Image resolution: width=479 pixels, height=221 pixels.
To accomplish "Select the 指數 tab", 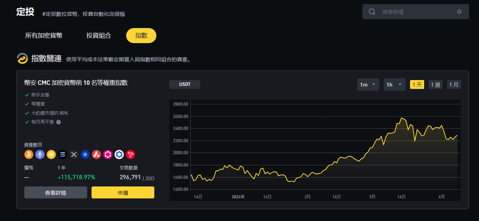I will 141,36.
